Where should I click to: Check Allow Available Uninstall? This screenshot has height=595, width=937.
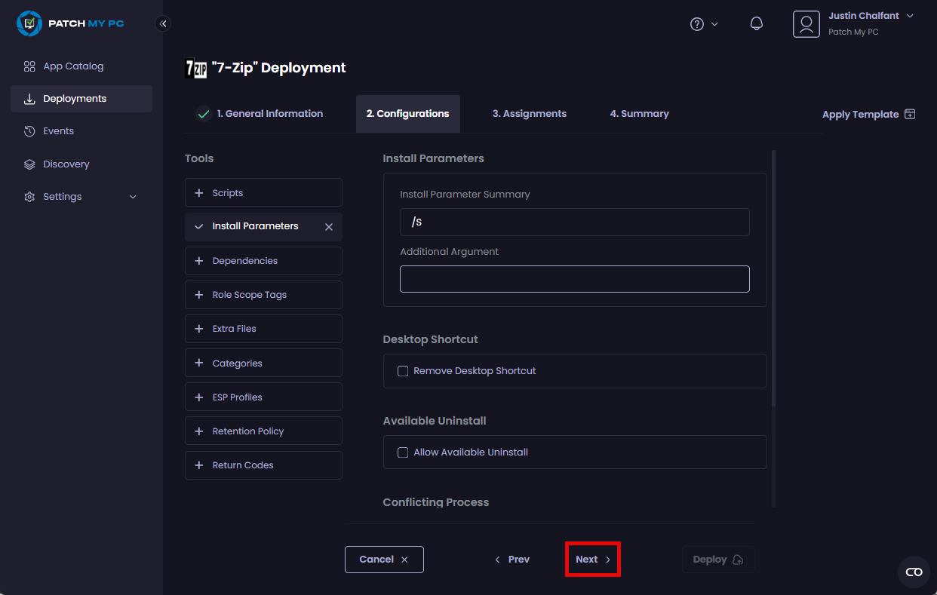[403, 452]
